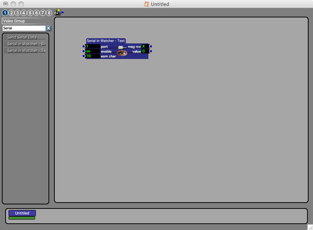
Task: Click the blue recall snapshot arrow
Action: click(63, 12)
